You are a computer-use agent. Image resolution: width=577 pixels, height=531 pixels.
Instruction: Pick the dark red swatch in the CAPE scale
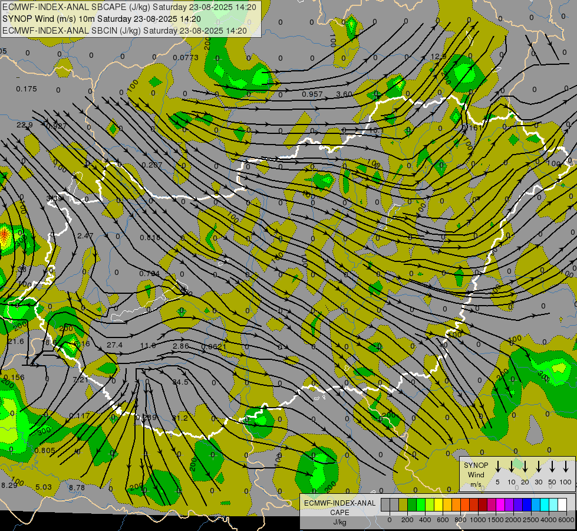click(483, 504)
